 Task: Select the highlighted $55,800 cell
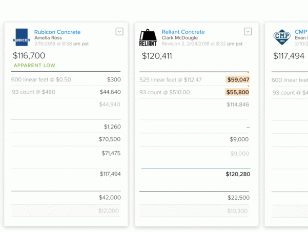click(238, 92)
